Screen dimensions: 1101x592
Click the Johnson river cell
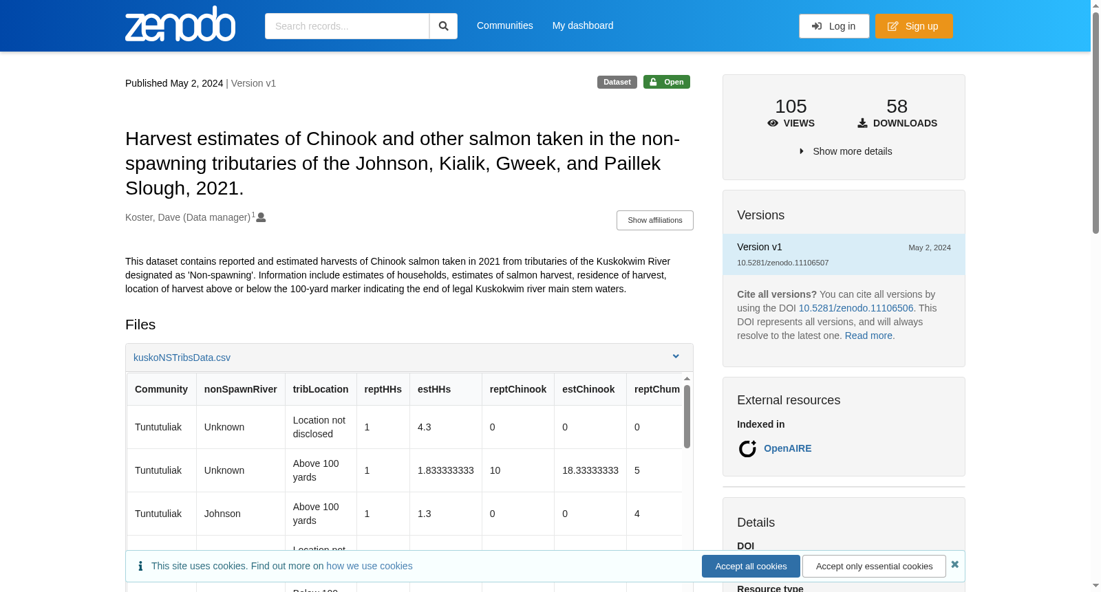point(241,514)
